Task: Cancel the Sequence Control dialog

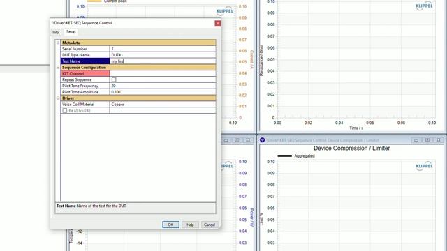Action: 210,225
